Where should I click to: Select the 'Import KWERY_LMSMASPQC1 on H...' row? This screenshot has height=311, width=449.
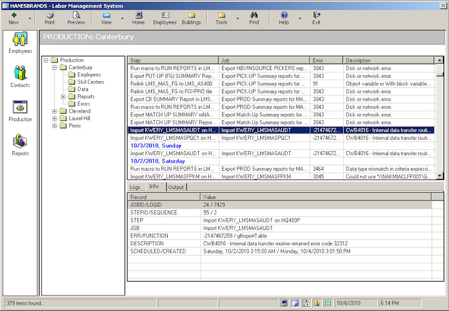point(281,138)
